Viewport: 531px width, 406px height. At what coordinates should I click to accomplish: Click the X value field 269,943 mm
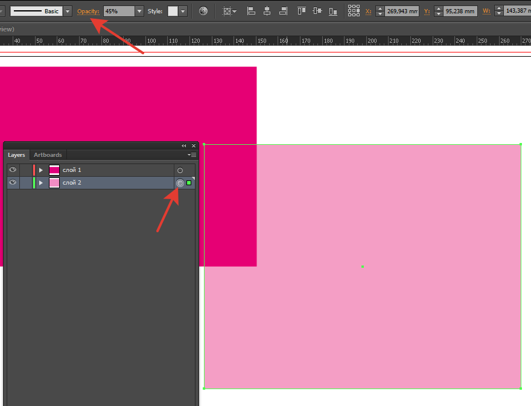coord(402,11)
